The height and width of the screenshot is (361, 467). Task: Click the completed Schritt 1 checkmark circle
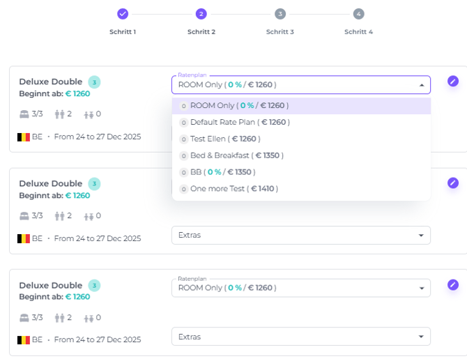(x=123, y=14)
